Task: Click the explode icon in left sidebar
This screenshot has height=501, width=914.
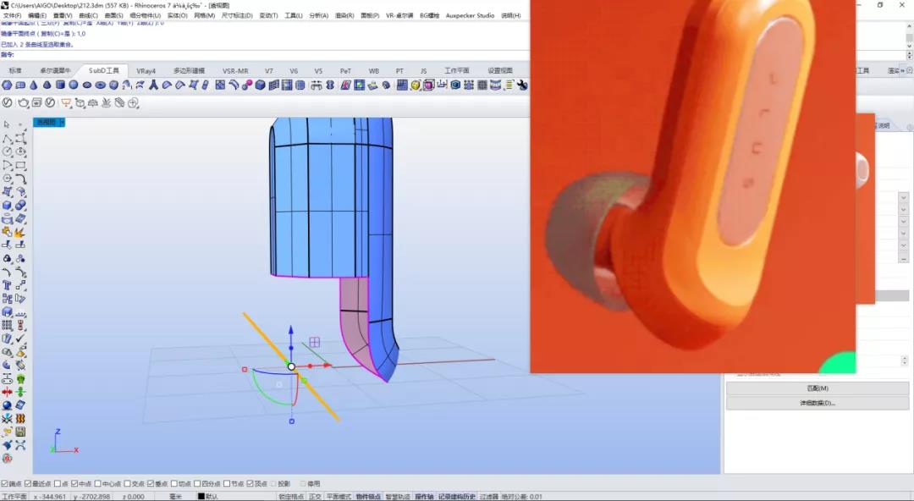Action: (20, 232)
